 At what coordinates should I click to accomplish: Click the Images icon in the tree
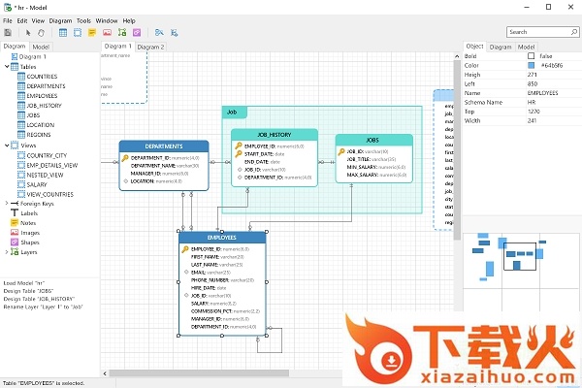tap(15, 233)
